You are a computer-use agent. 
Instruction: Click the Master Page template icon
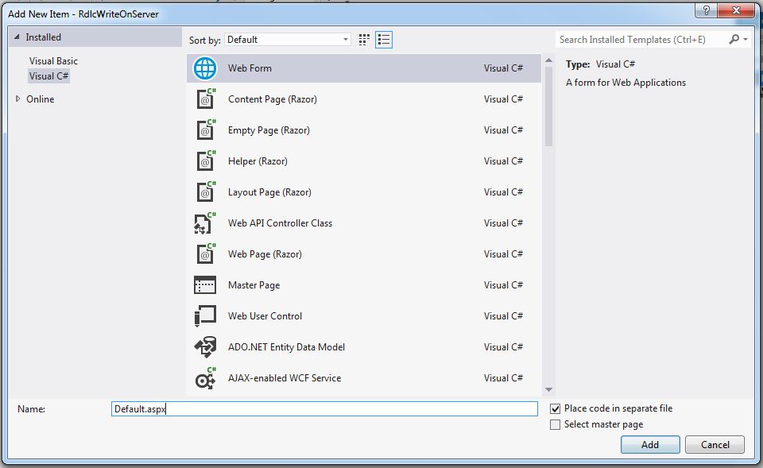(205, 285)
